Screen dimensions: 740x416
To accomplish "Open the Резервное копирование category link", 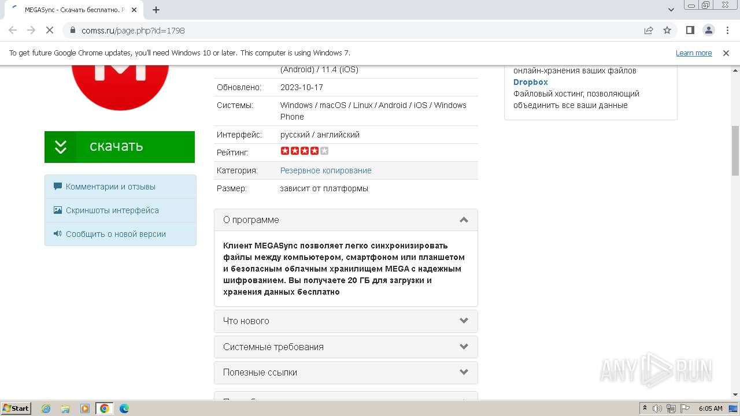I will click(x=326, y=170).
